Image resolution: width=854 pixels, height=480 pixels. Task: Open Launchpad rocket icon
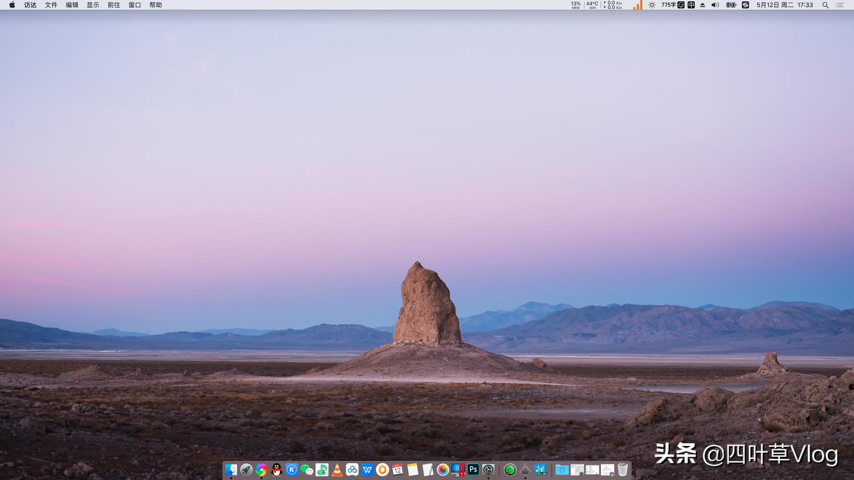click(x=246, y=470)
